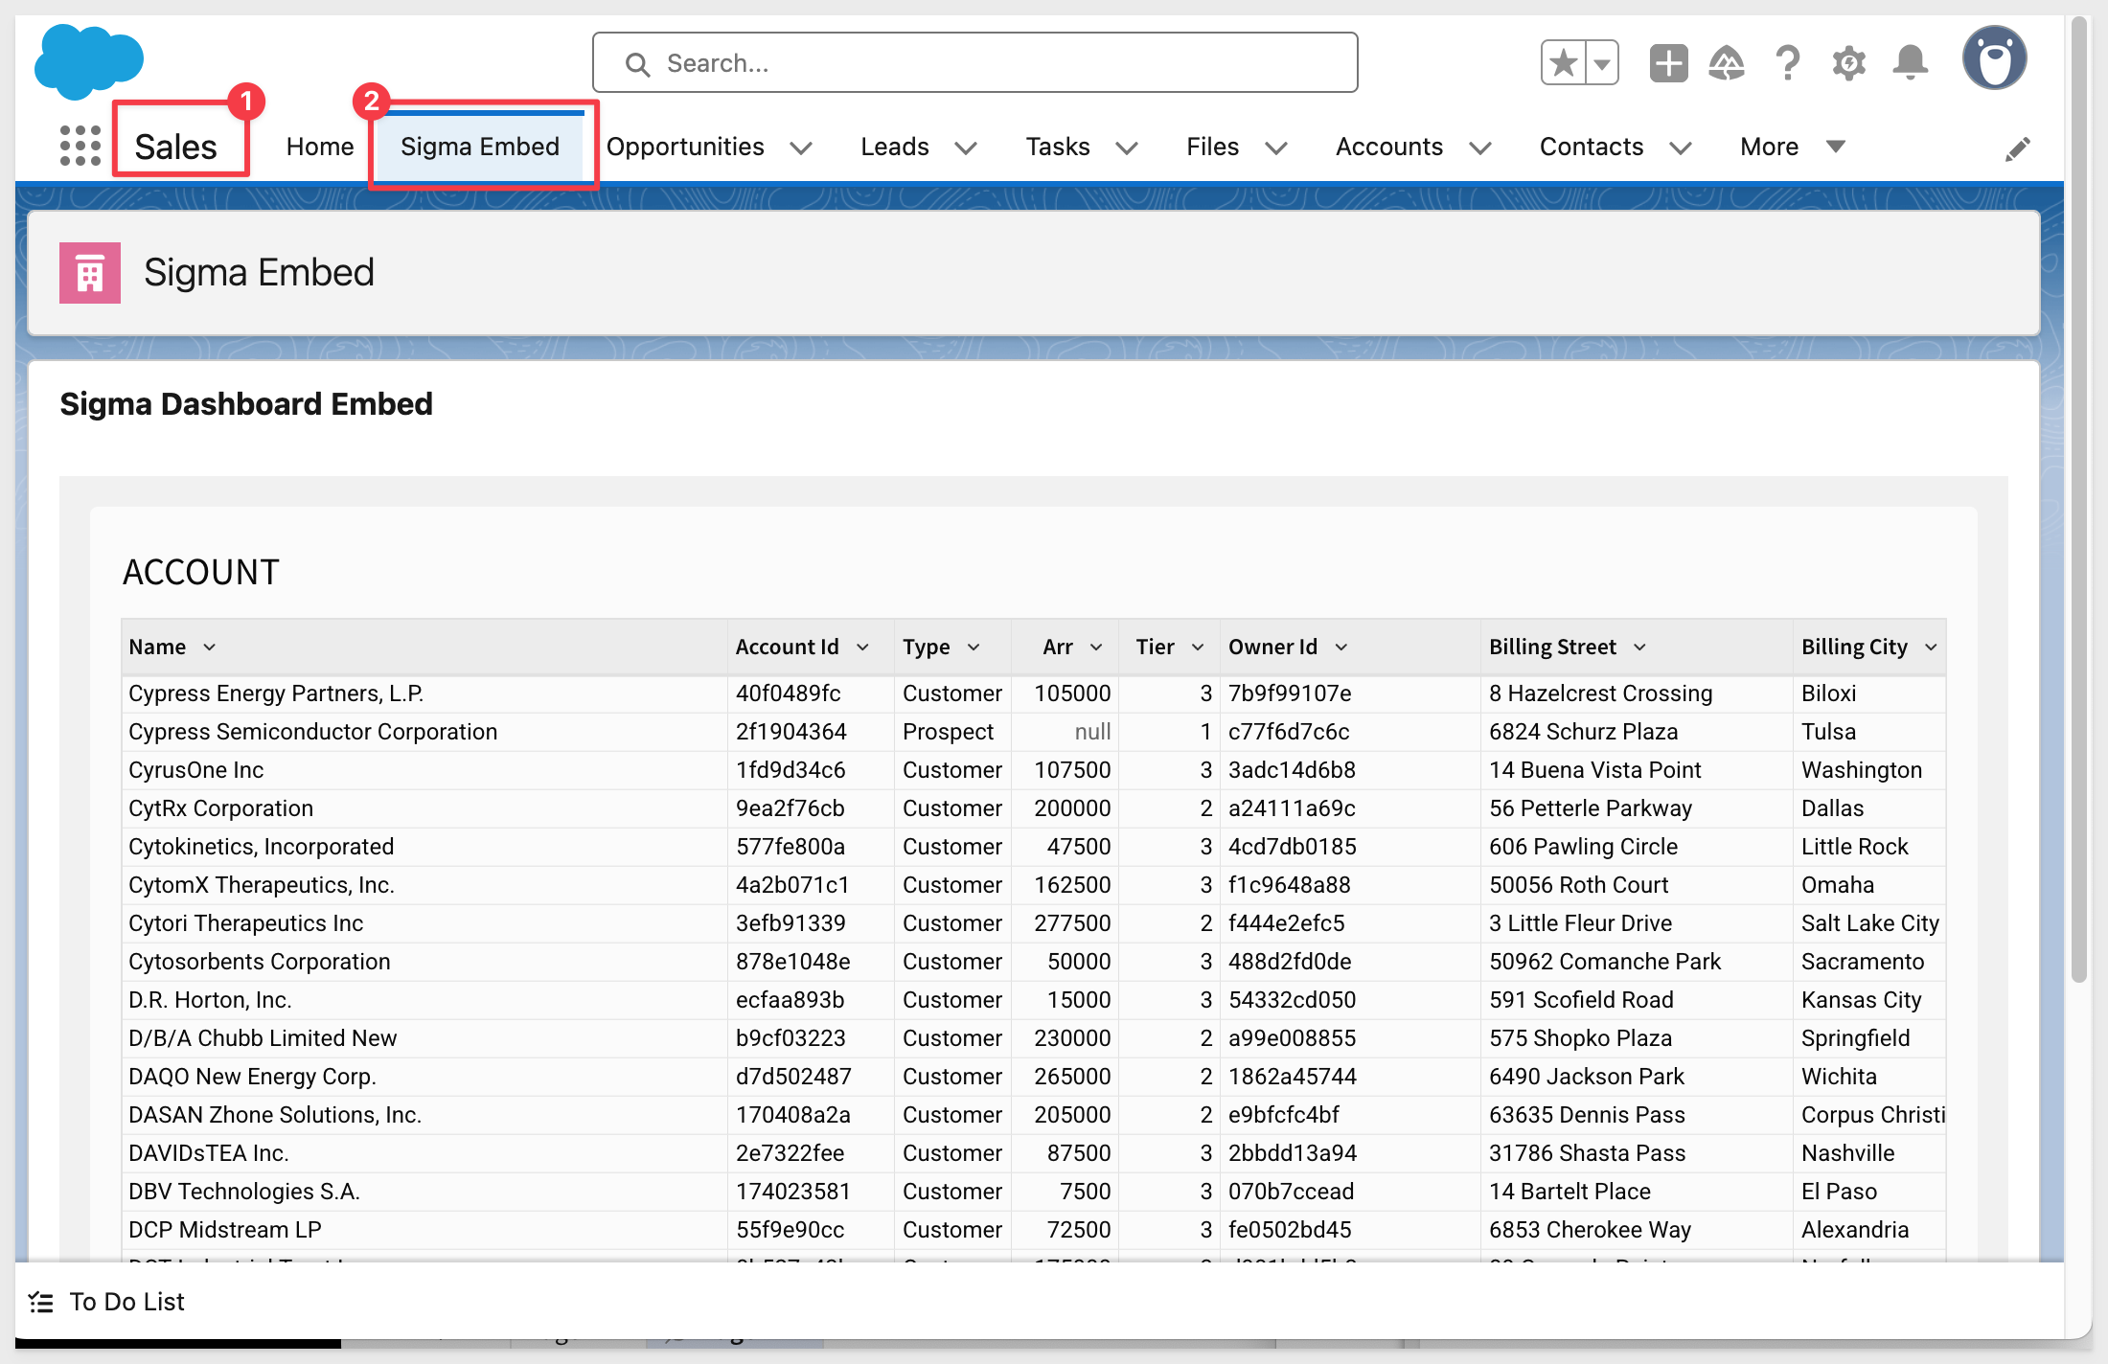Click the pencil edit navigation icon
The image size is (2108, 1364).
point(2017,148)
